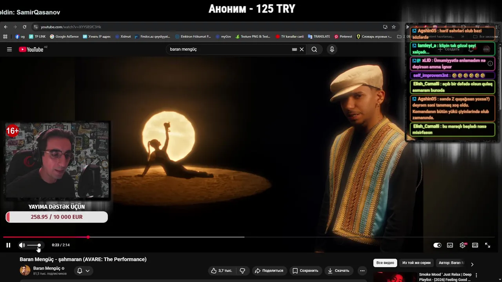This screenshot has width=502, height=282.
Task: Open options for Smoke Mood video
Action: point(477,275)
